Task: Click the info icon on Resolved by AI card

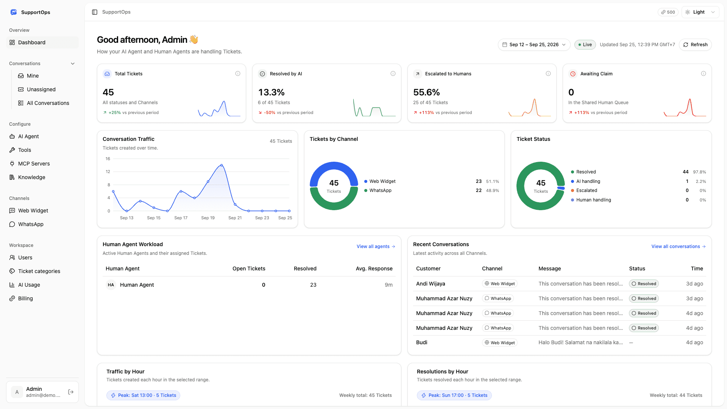Action: click(x=393, y=73)
